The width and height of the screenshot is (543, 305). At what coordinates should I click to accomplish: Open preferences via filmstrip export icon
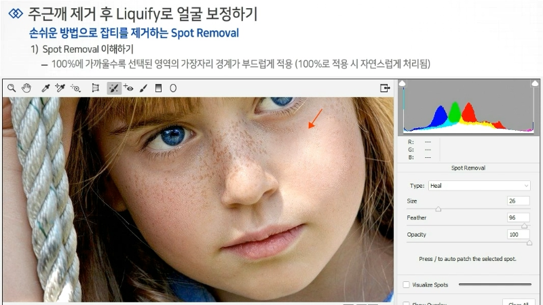(385, 88)
